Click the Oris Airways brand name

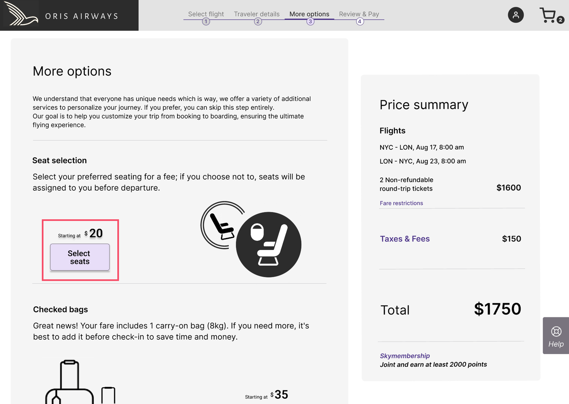(81, 16)
